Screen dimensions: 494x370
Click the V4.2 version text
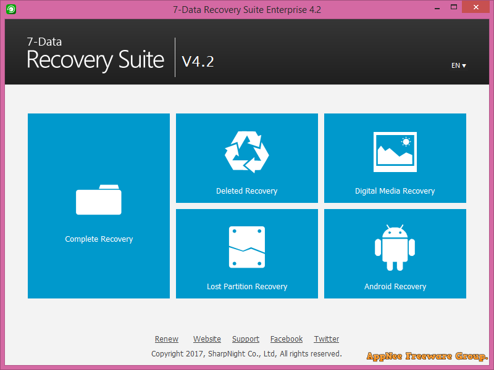click(198, 61)
